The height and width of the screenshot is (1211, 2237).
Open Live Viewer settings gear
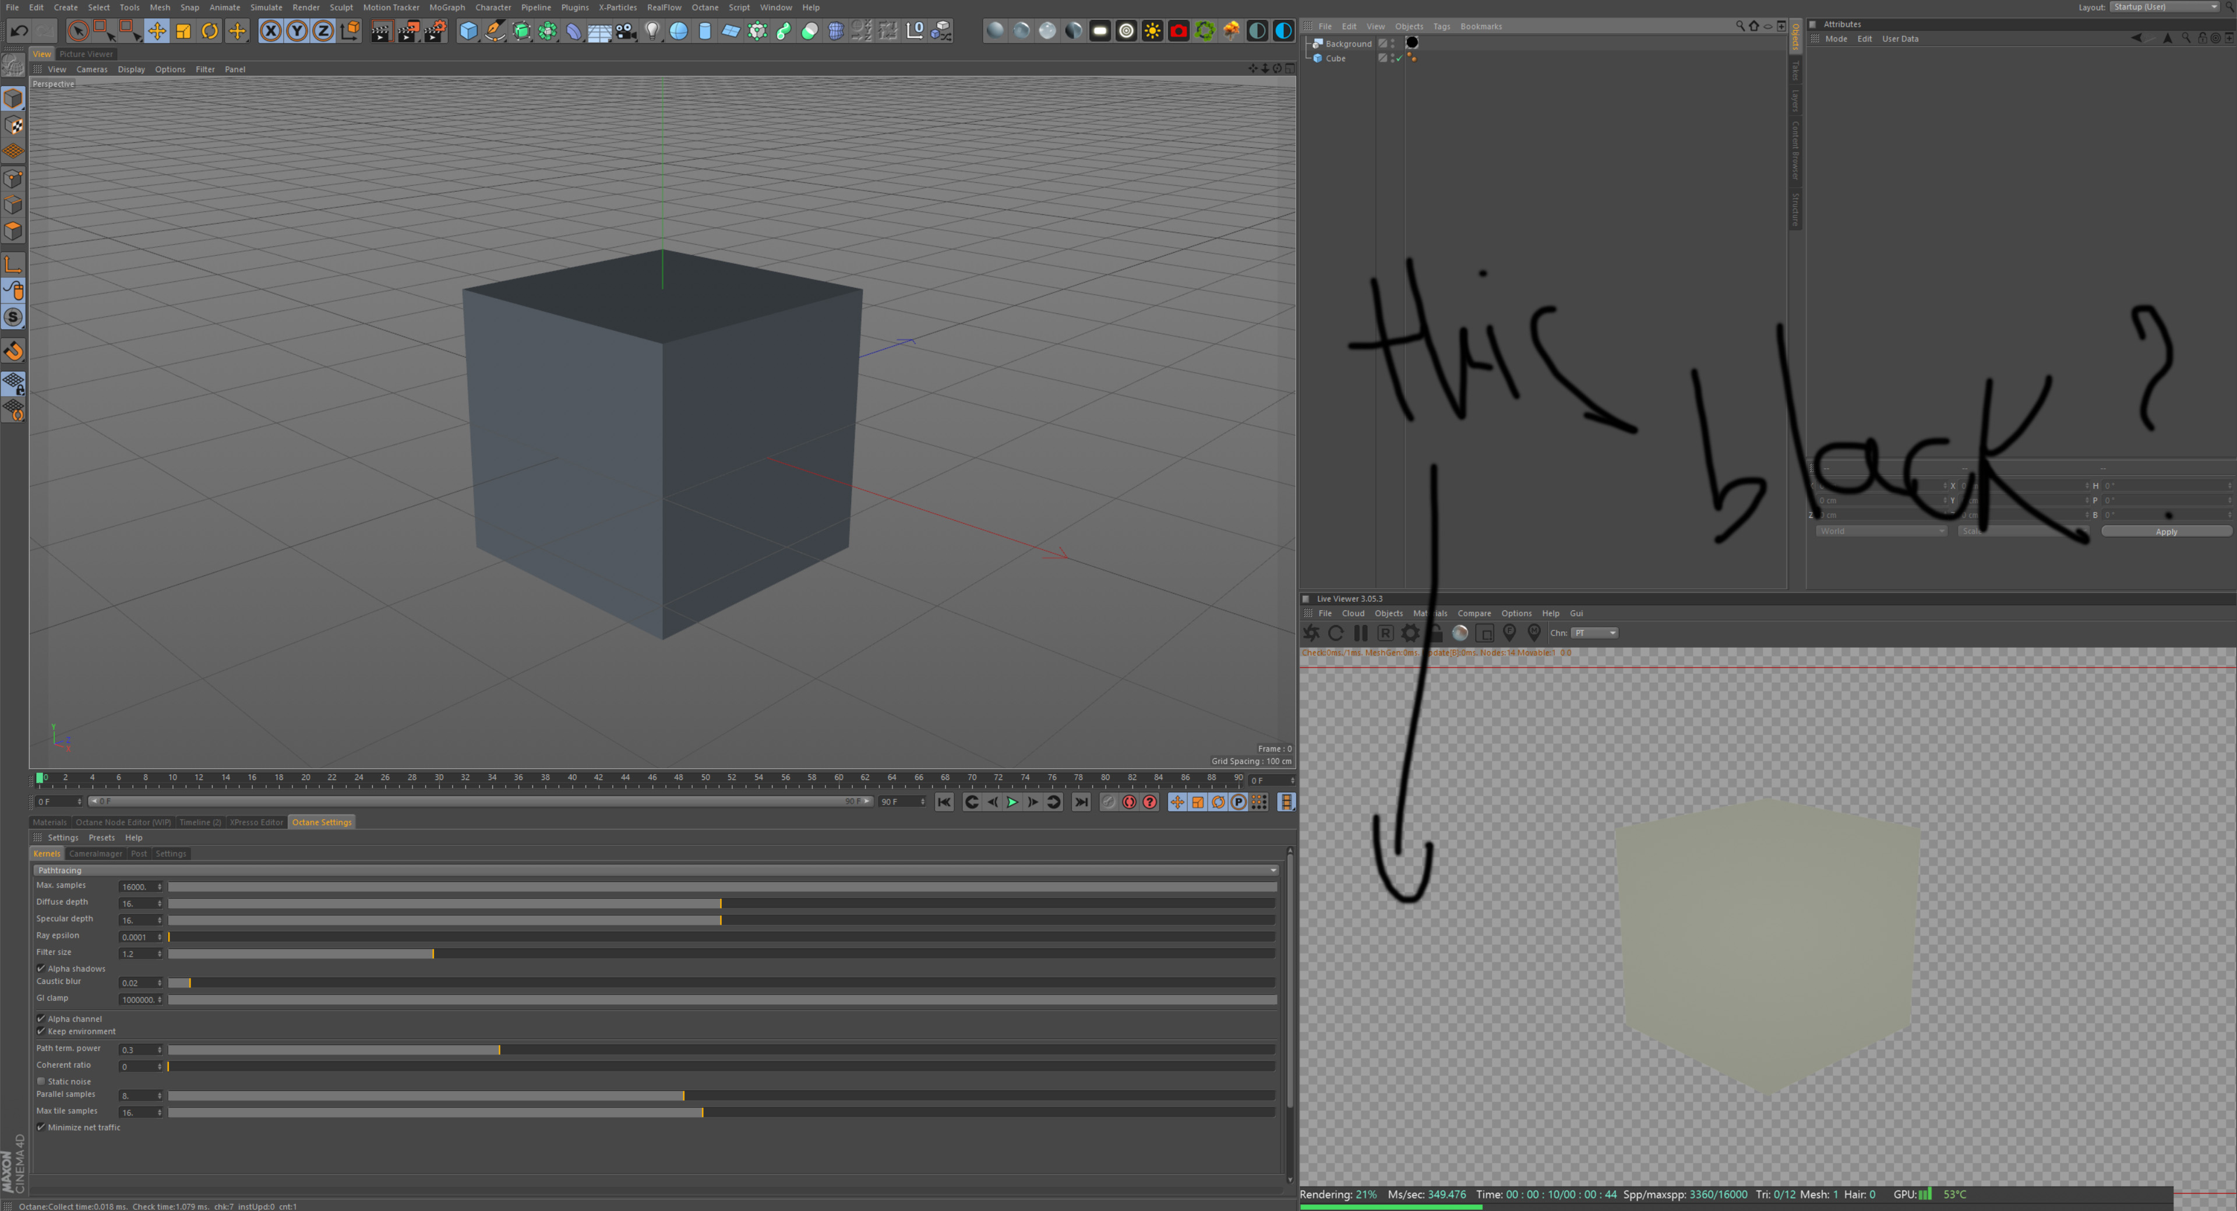pos(1410,633)
